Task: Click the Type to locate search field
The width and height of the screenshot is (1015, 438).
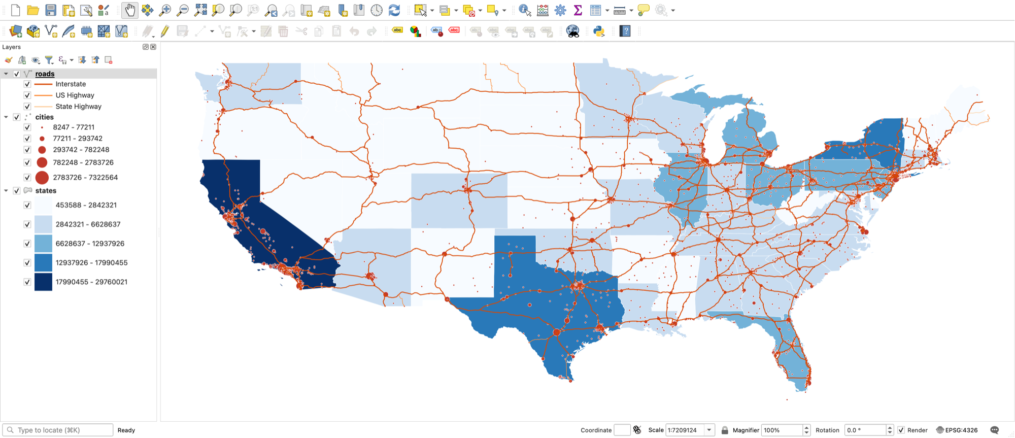Action: tap(58, 430)
